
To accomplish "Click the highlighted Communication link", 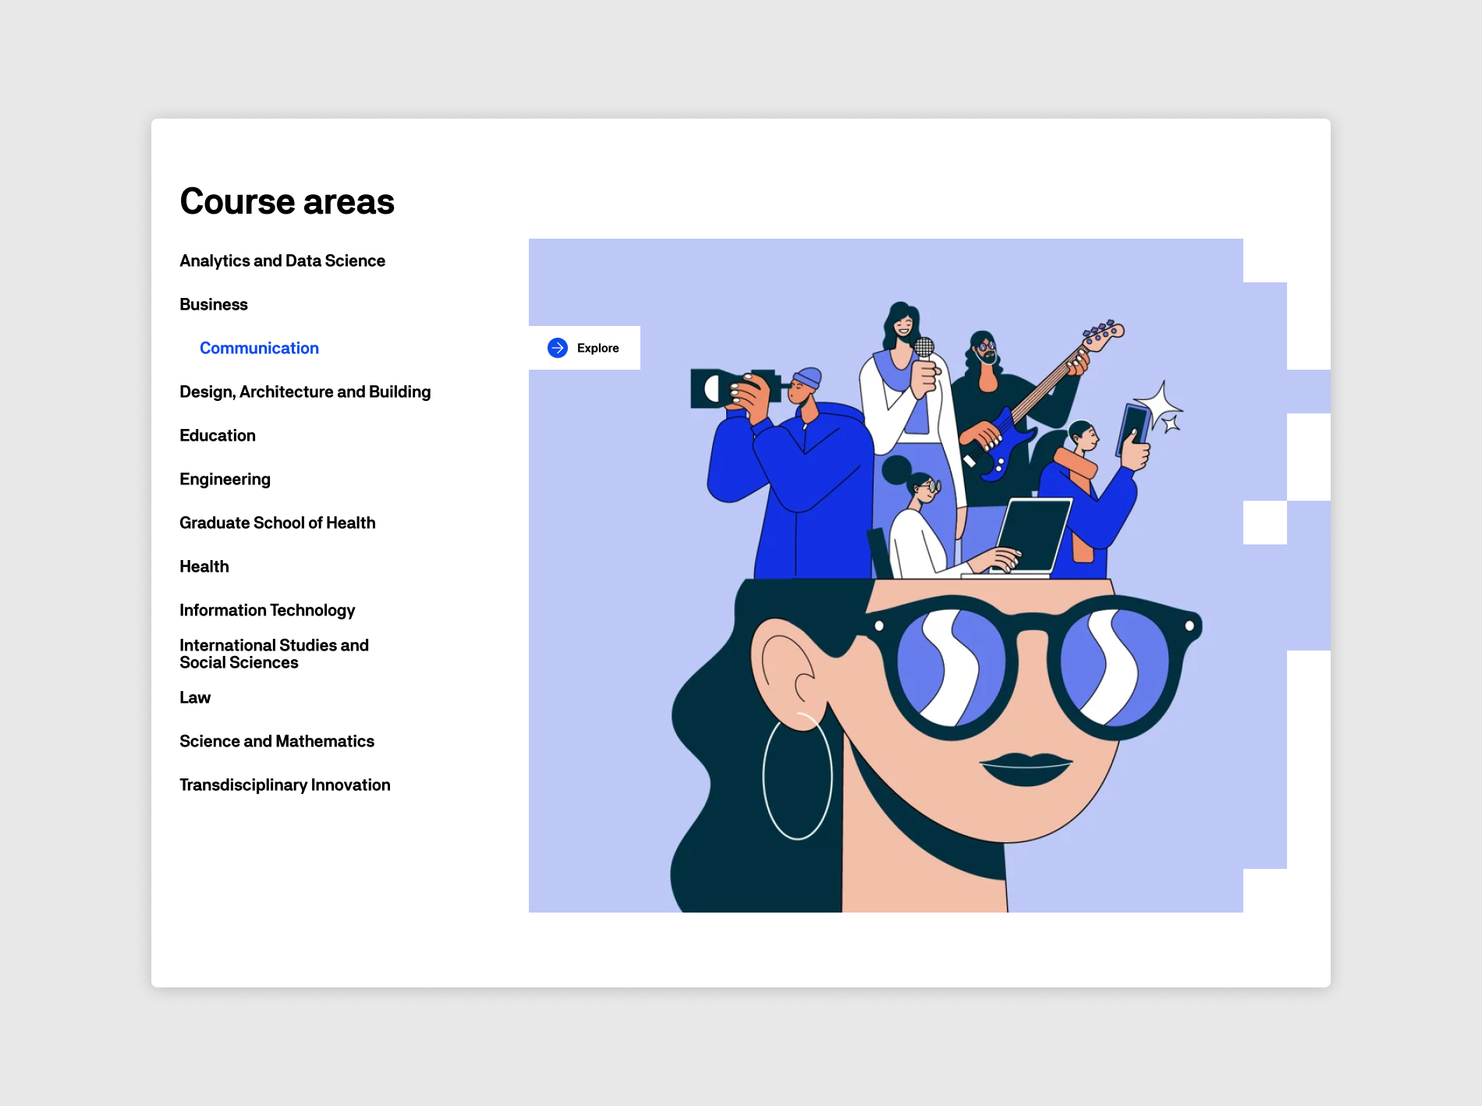I will coord(259,349).
